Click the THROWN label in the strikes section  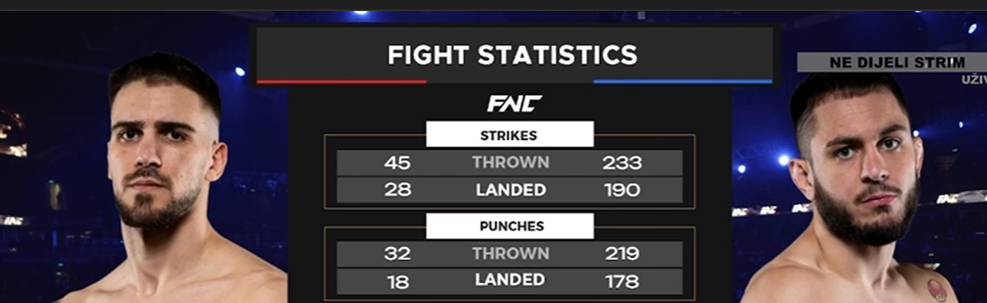pos(510,163)
